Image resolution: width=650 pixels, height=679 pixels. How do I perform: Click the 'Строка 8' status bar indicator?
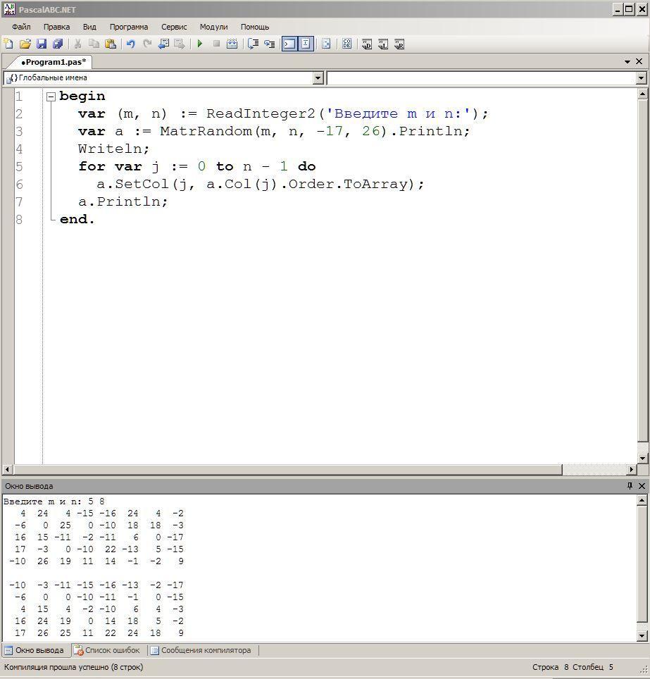pyautogui.click(x=551, y=667)
